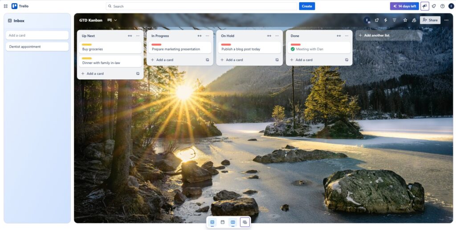Collapse the Up Next list

(x=130, y=36)
